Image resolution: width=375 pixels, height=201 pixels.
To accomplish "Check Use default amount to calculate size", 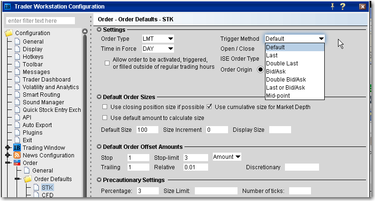I will point(105,118).
